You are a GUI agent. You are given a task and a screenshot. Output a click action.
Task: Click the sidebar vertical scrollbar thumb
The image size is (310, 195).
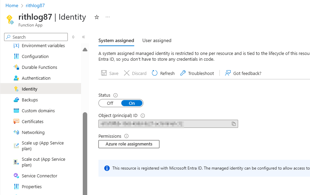click(85, 154)
